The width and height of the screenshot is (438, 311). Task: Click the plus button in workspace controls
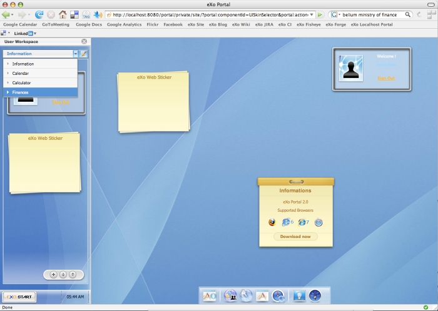(x=53, y=274)
